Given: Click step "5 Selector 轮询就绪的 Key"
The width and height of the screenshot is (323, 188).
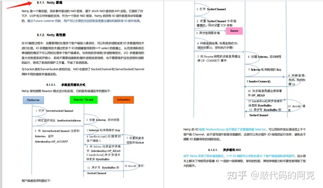Looking at the screenshot, I should click(x=104, y=130).
